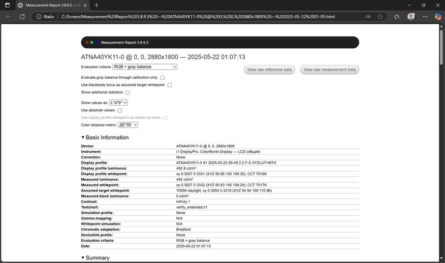The image size is (445, 263).
Task: Click the scrollbar down arrow
Action: [441, 258]
